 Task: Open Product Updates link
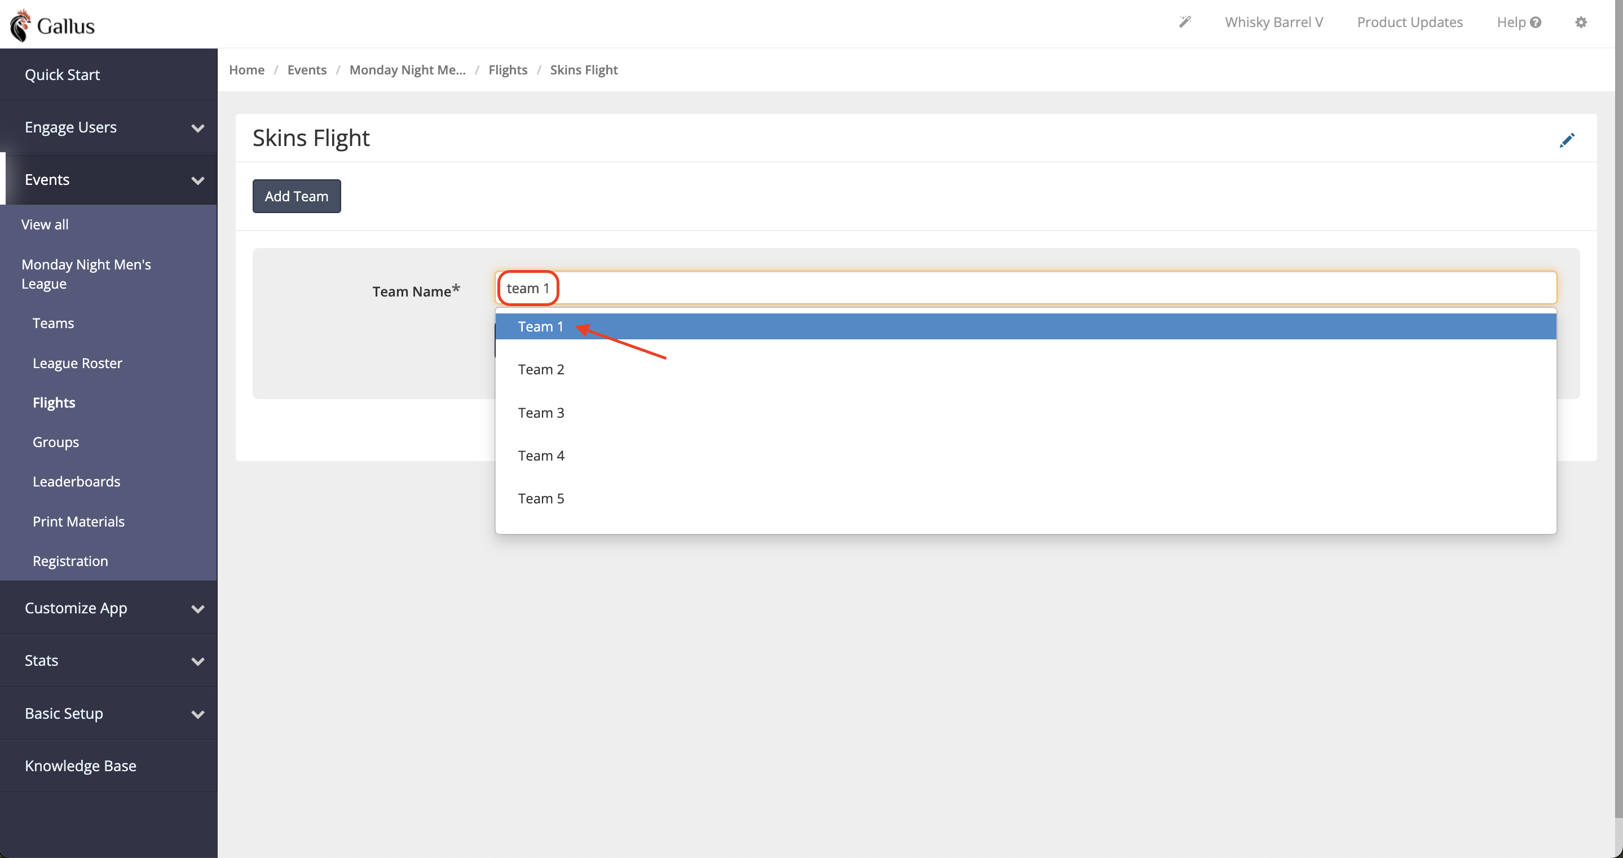tap(1409, 22)
